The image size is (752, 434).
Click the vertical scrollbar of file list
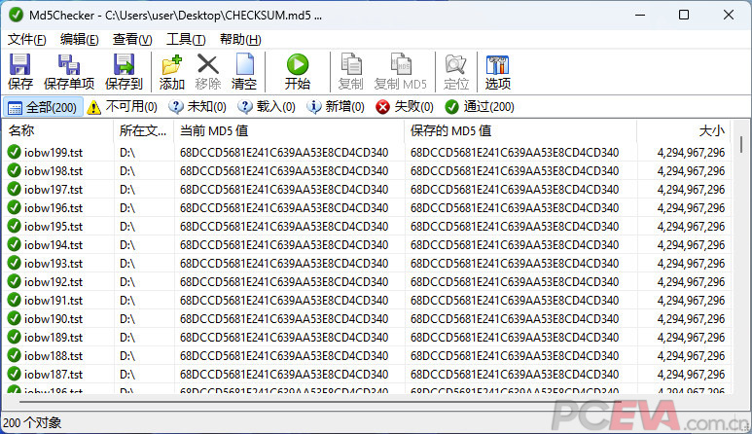point(742,263)
